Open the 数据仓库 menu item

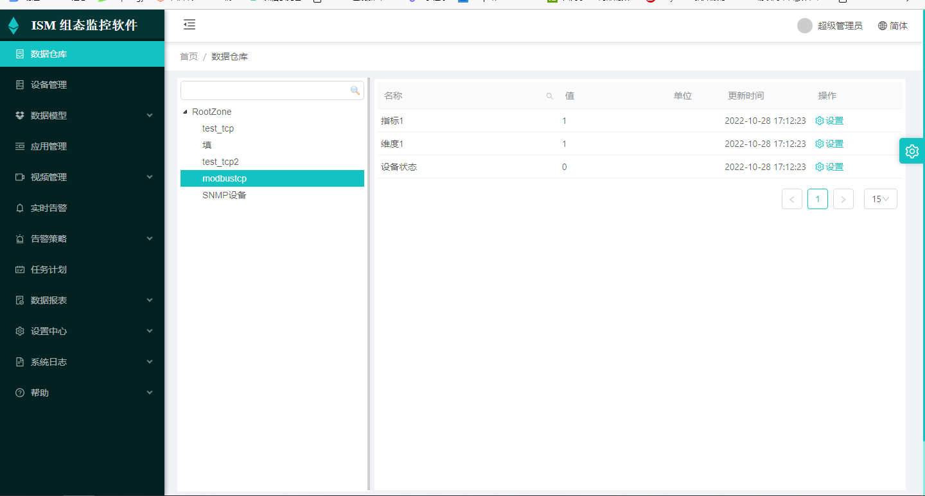(x=82, y=54)
